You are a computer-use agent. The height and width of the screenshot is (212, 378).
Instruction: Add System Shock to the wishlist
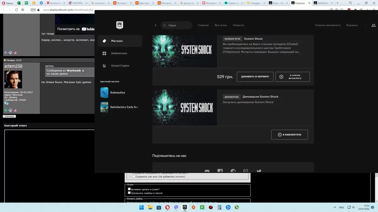(x=292, y=77)
